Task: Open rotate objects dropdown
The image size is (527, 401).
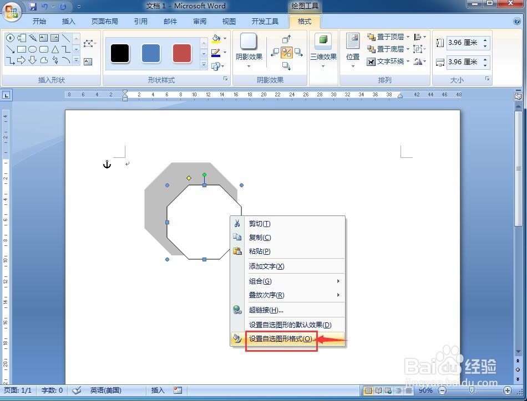Action: [420, 61]
